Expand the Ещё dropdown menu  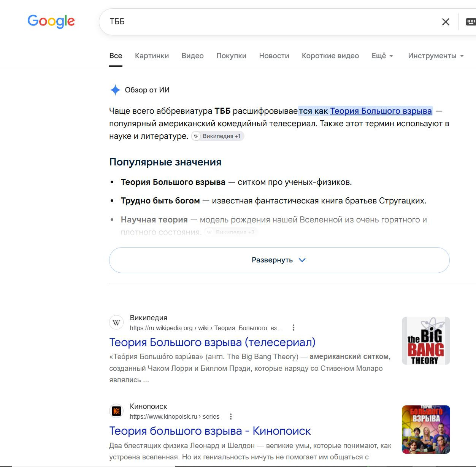[x=382, y=56]
